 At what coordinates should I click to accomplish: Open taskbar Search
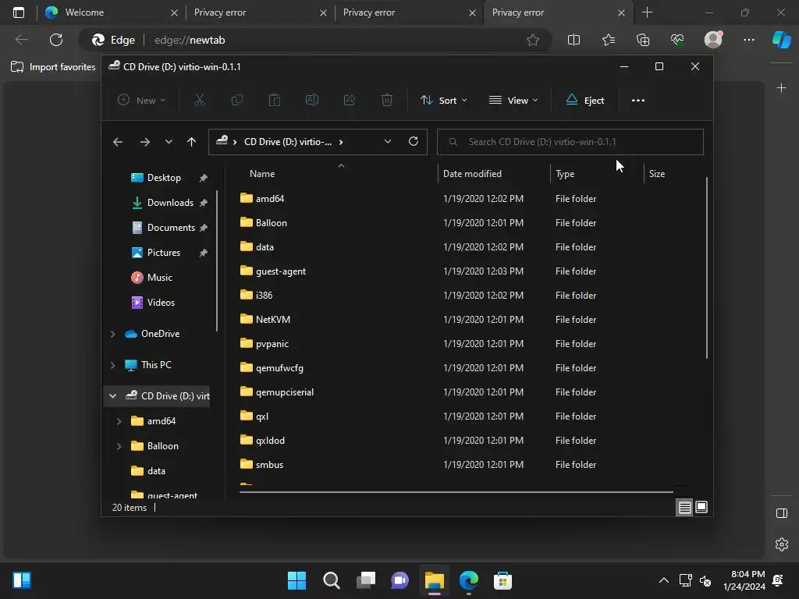pos(331,580)
